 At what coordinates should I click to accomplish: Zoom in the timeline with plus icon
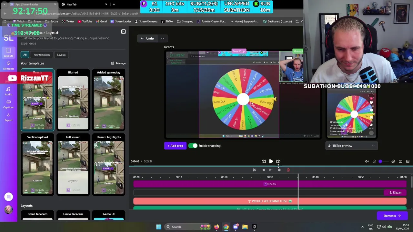click(393, 161)
